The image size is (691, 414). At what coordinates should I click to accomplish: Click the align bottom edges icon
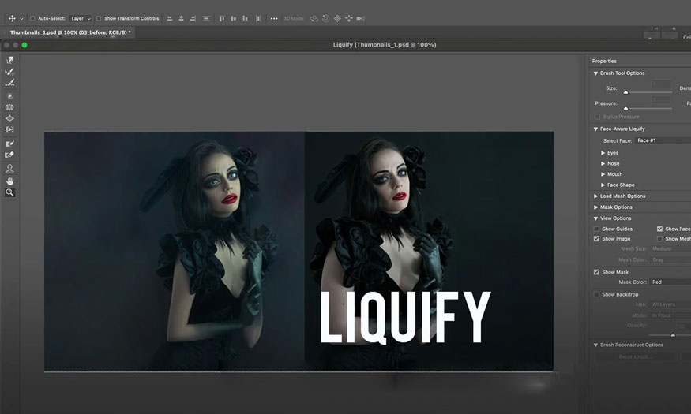245,18
